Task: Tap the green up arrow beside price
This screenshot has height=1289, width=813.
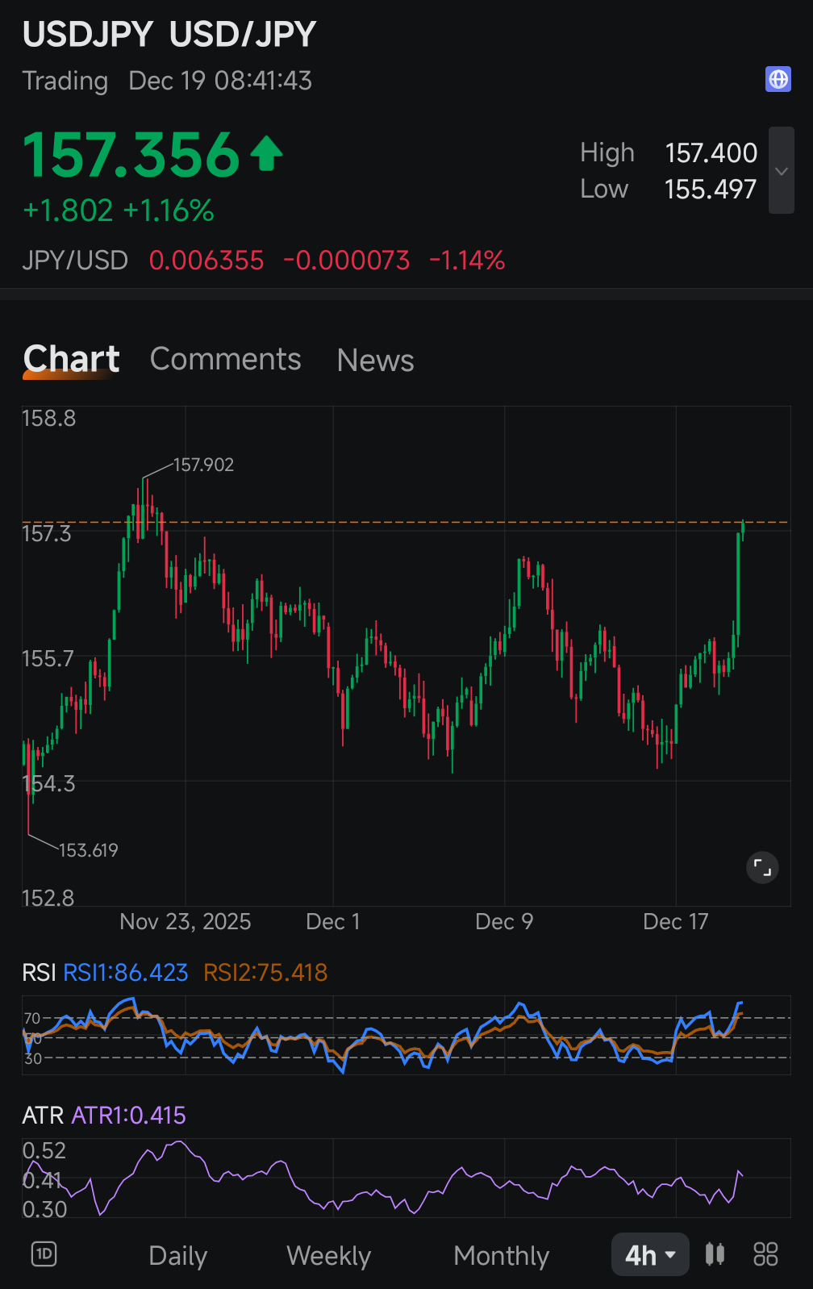Action: (x=267, y=154)
